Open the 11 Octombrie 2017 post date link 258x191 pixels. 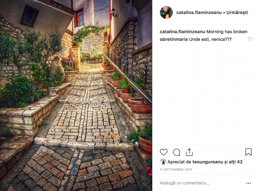(176, 170)
